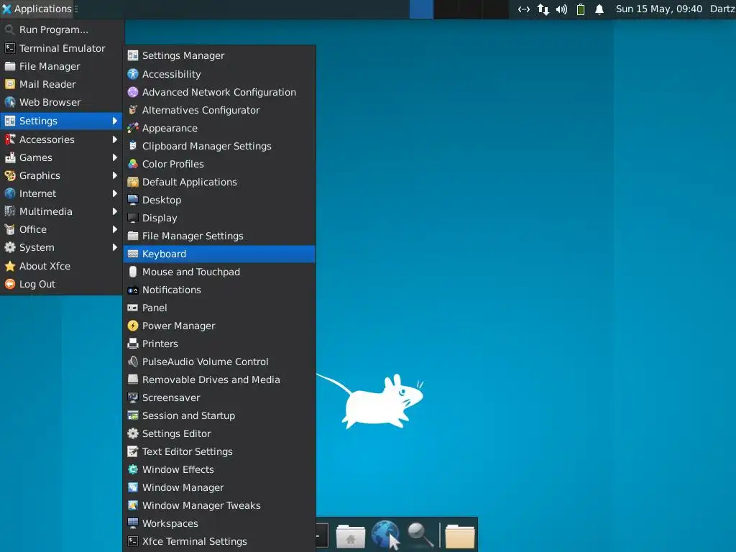Click the Settings Editor gear icon
Screen dimensions: 736x552
pos(133,433)
